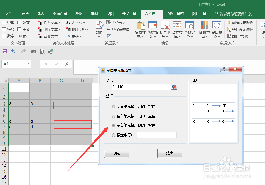Click the 合并转换 icon

pyautogui.click(x=177, y=25)
